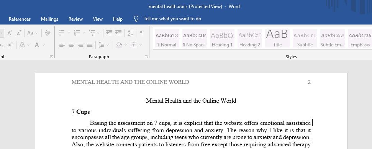Apply the Title style
Screen dimensions: 372x149
coord(277,38)
